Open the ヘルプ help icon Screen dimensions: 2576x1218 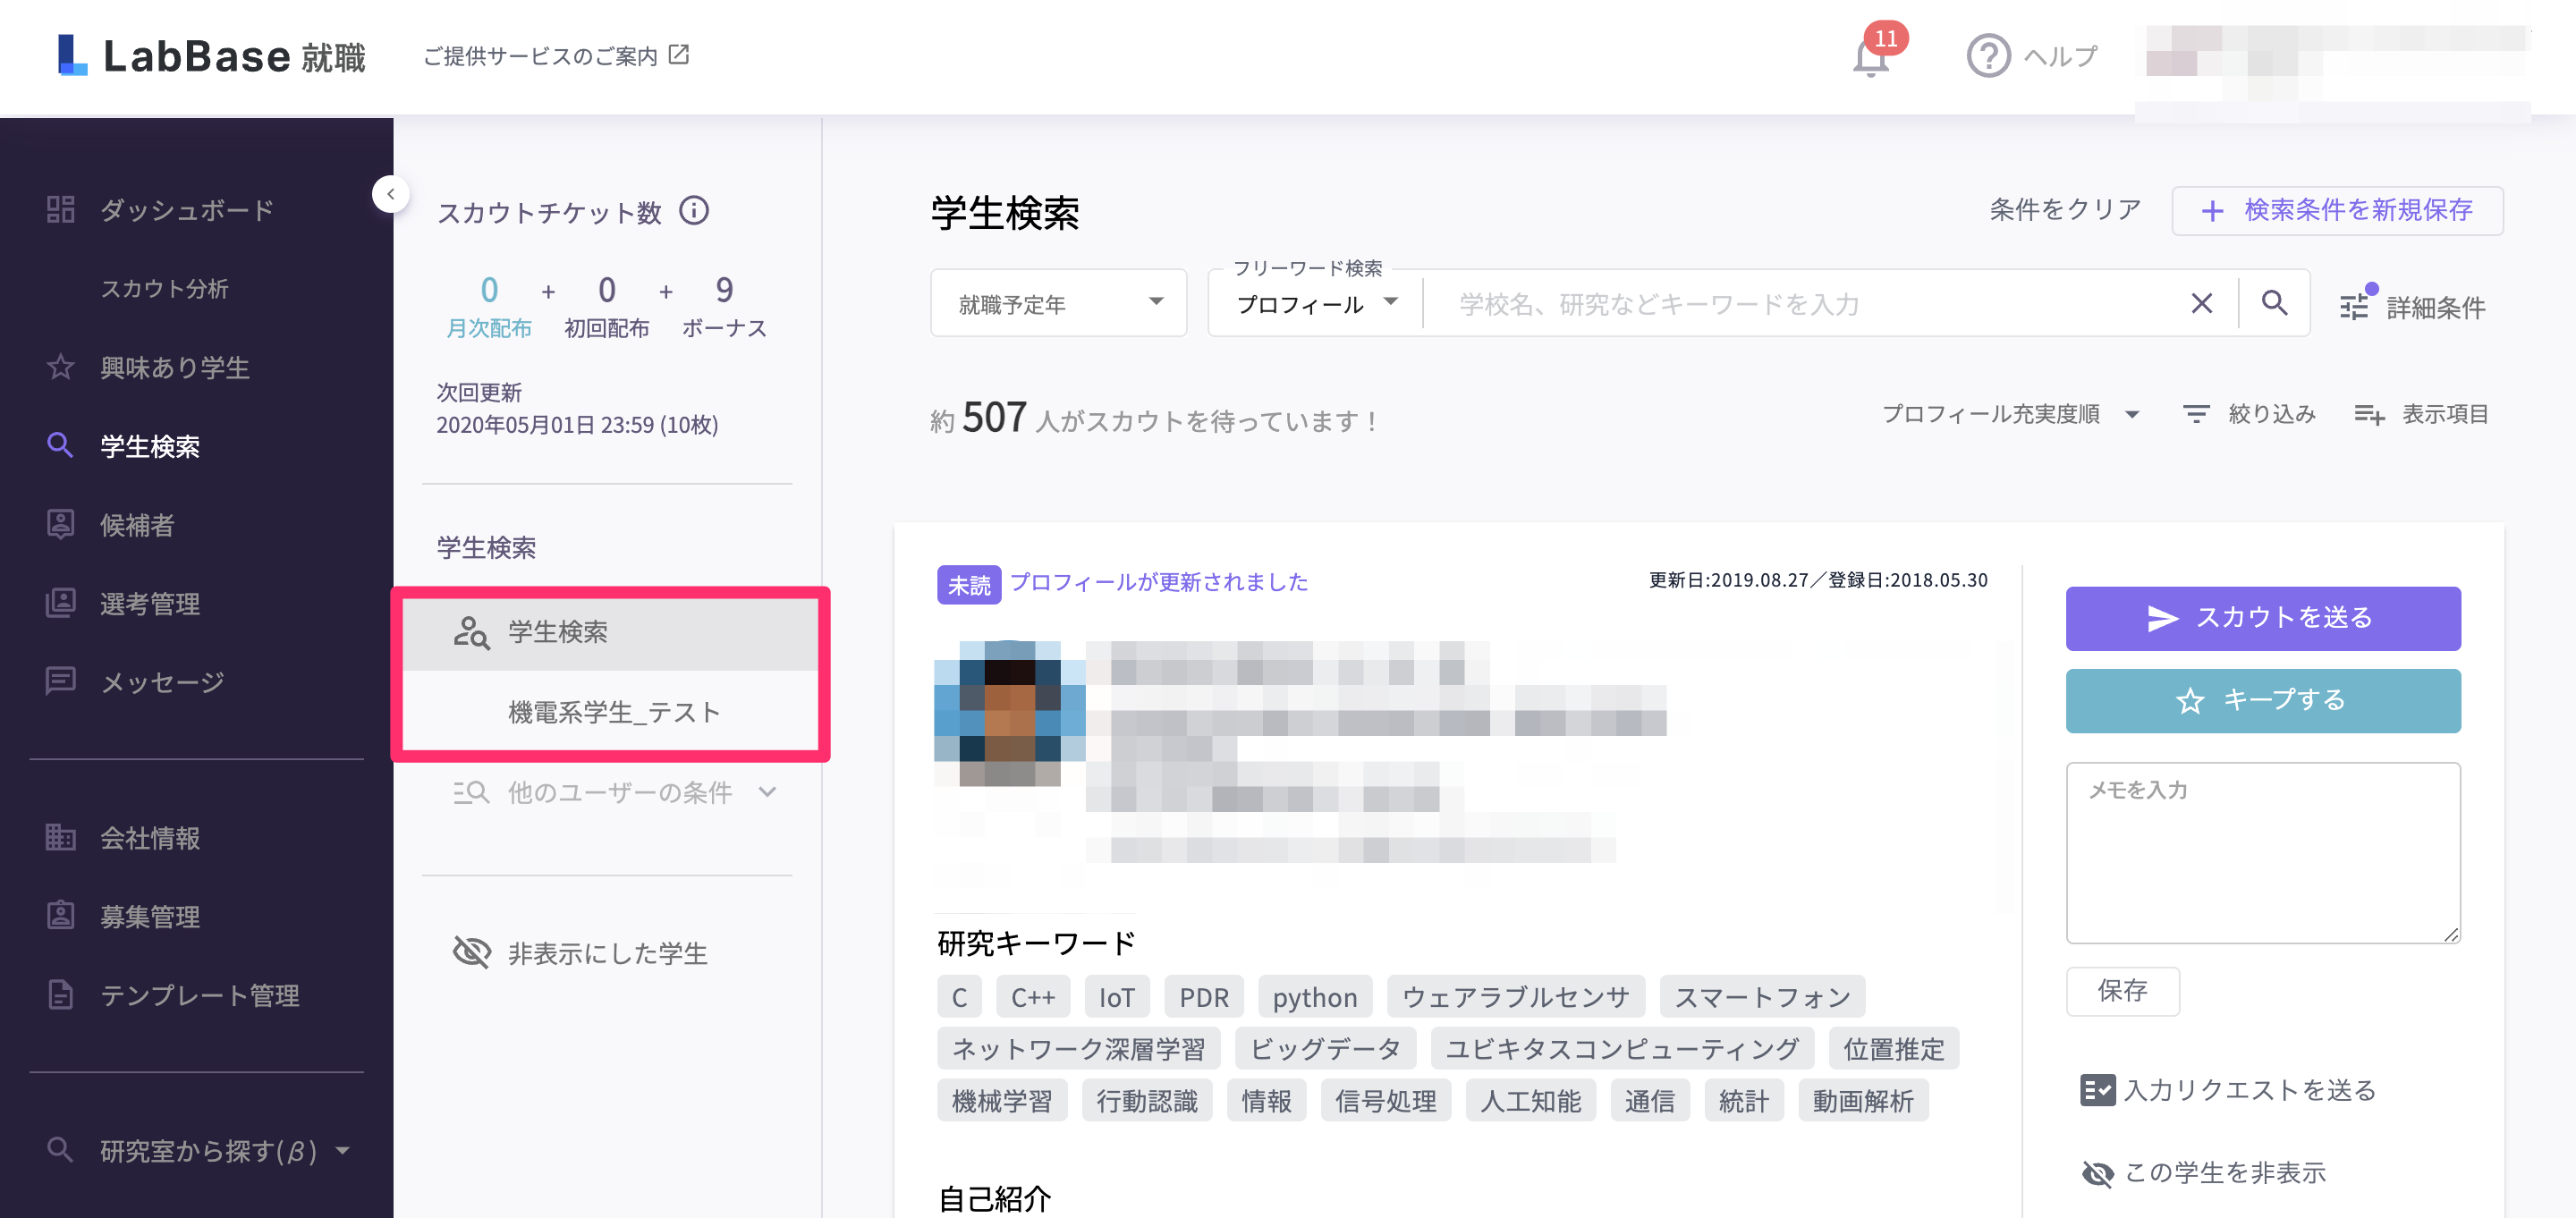(x=1988, y=56)
